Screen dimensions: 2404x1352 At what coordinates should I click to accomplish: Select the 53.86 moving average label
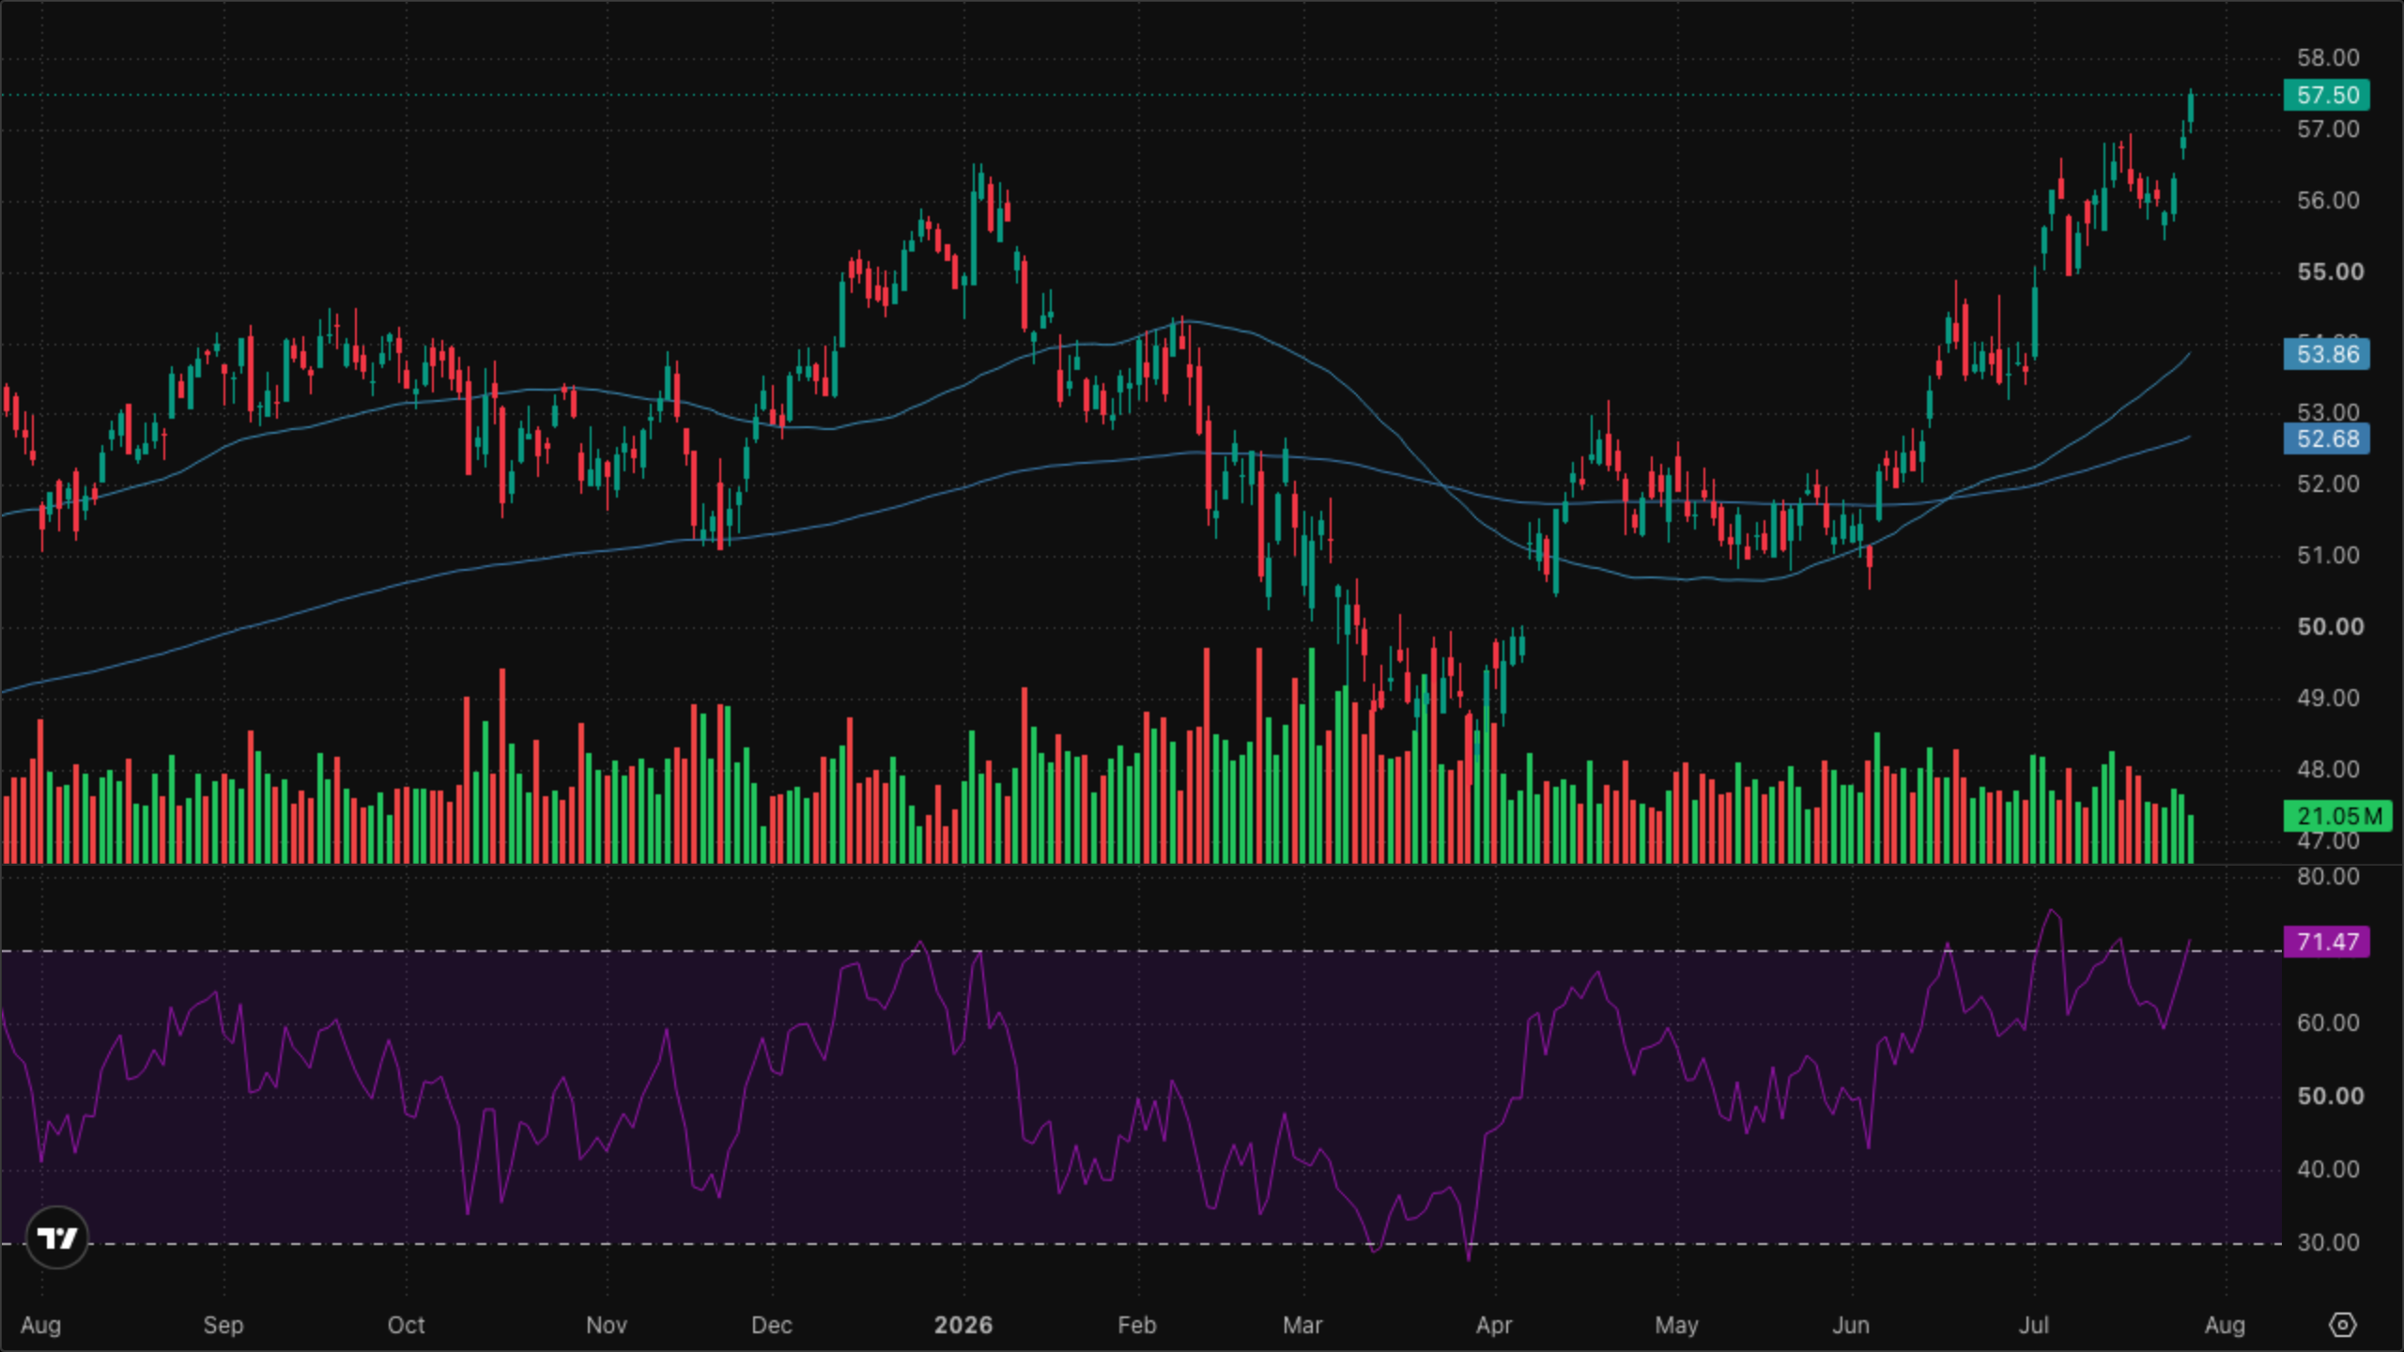click(x=2327, y=354)
